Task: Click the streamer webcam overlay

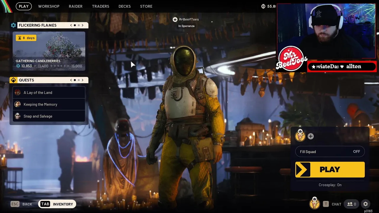Action: coord(326,31)
